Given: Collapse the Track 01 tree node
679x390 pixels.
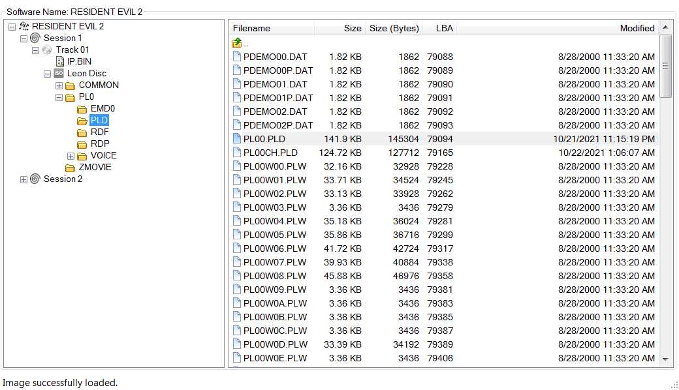Looking at the screenshot, I should pos(35,51).
